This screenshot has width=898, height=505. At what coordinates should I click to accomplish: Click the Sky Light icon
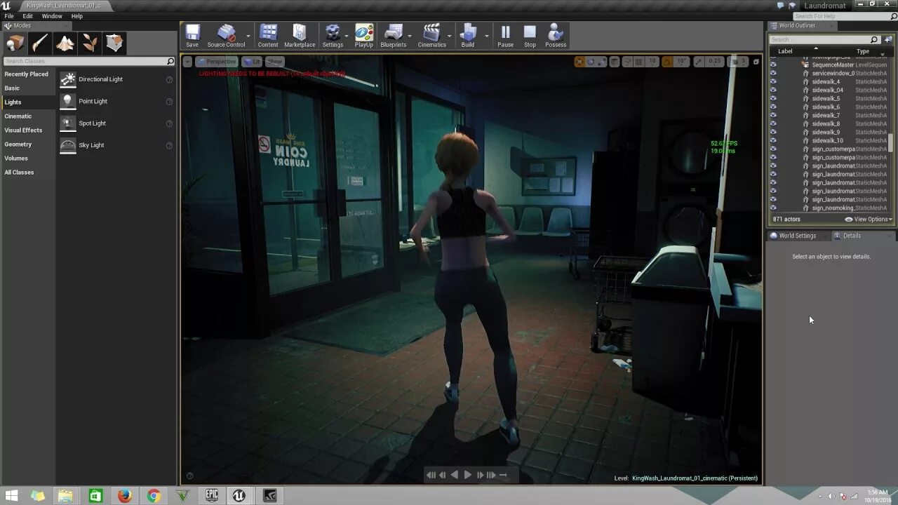(67, 145)
